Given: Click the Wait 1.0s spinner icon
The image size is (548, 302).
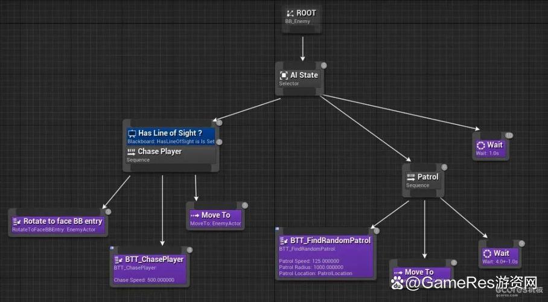Looking at the screenshot, I should pyautogui.click(x=481, y=145).
